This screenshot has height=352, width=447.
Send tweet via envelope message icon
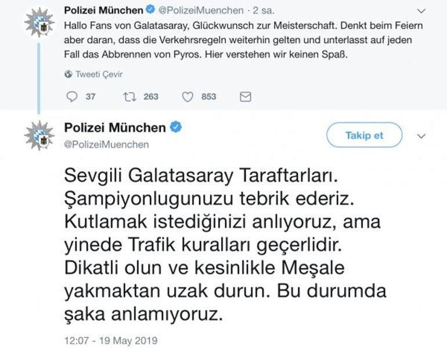[246, 97]
